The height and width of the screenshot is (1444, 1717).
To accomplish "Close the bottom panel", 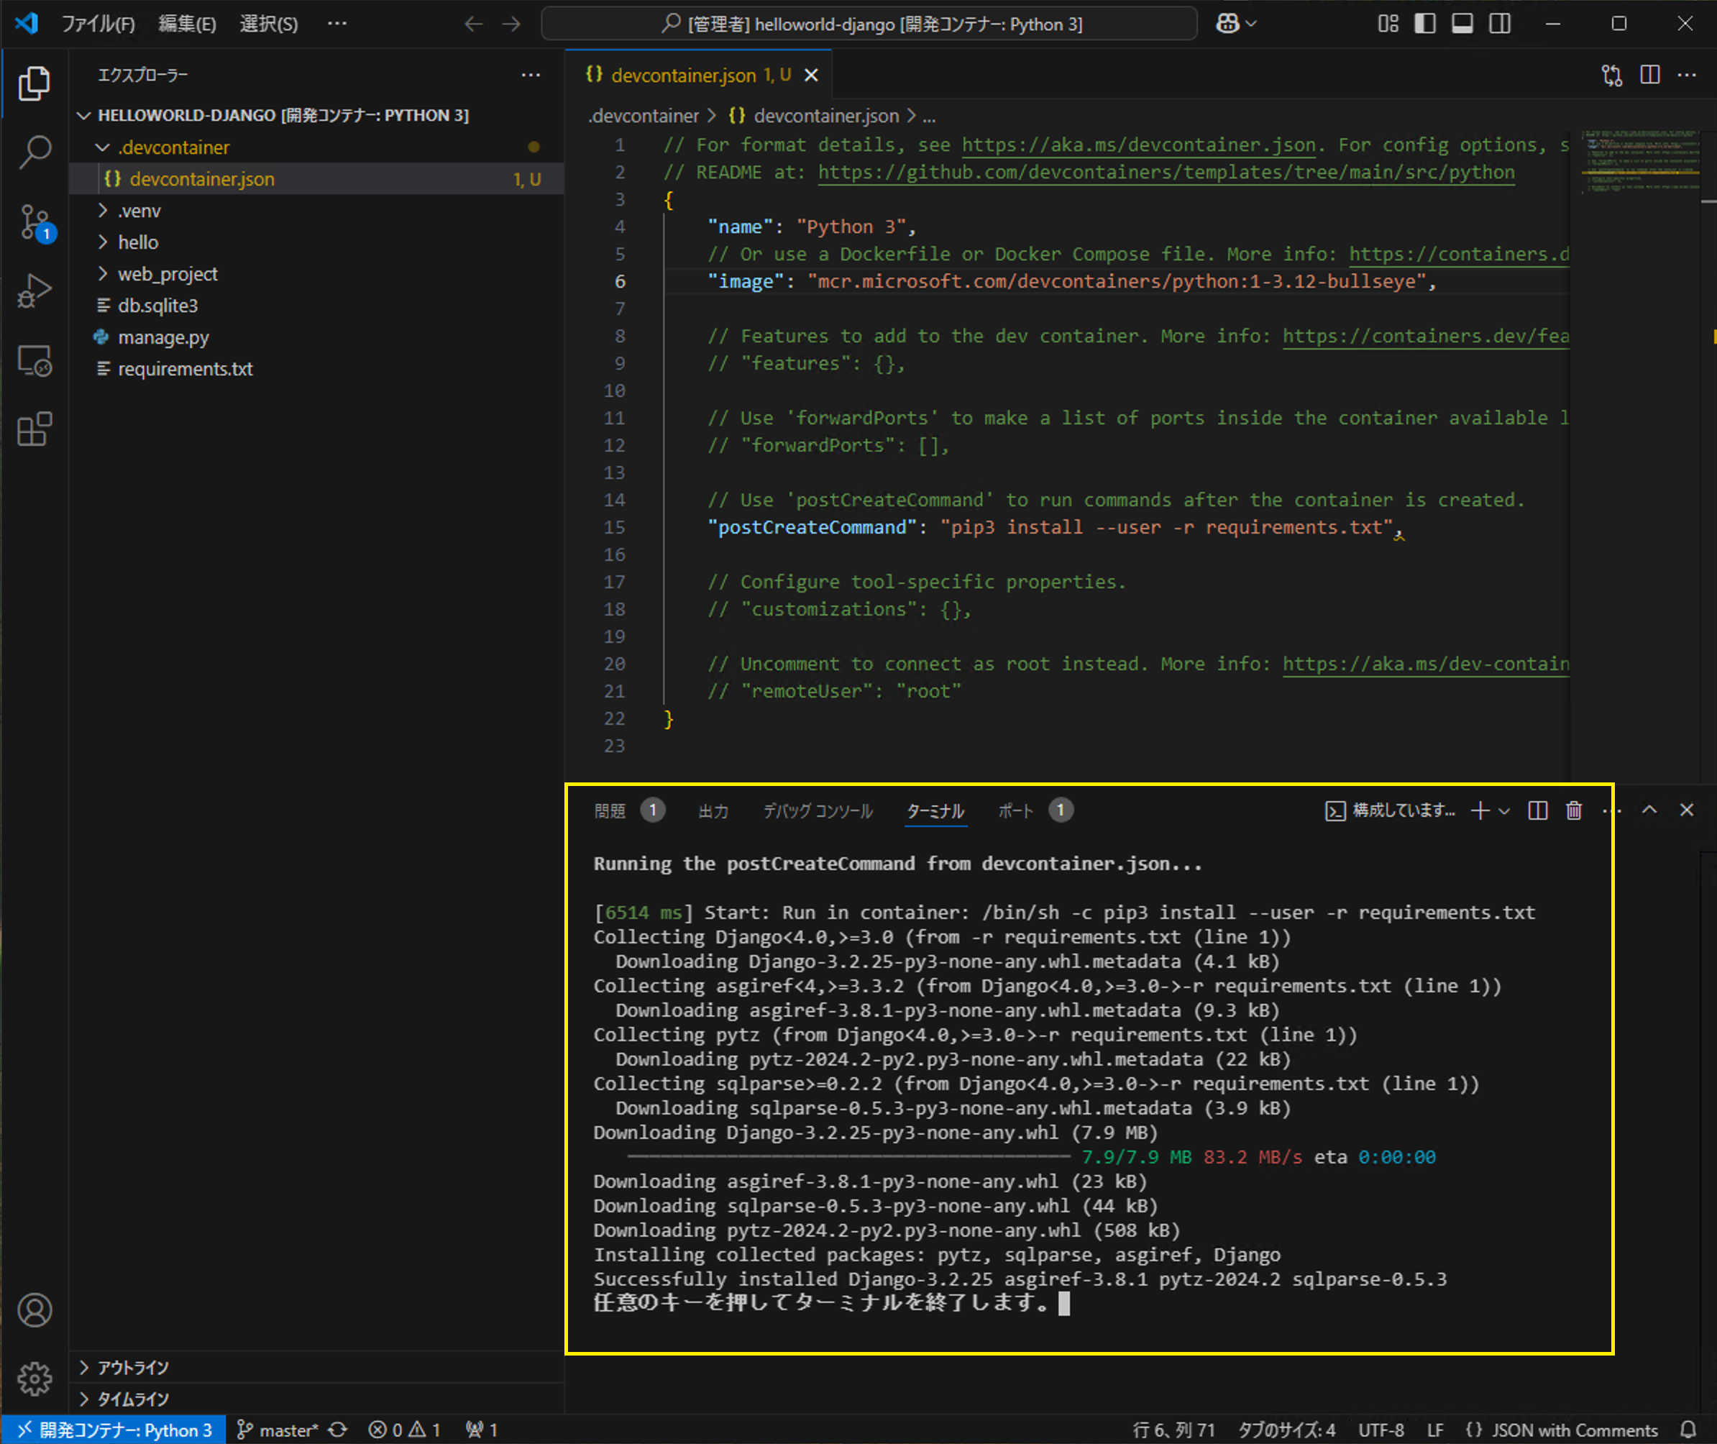I will [x=1687, y=810].
